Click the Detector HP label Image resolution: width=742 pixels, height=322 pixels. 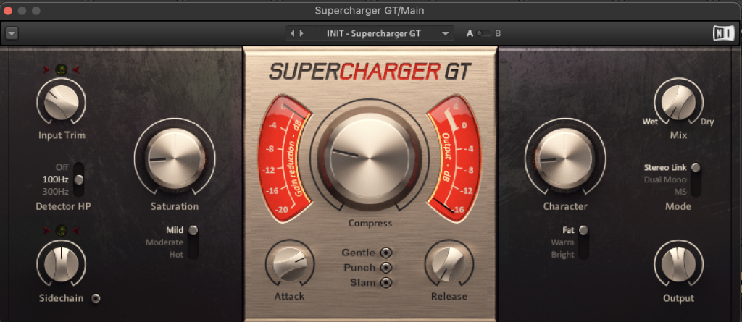click(63, 207)
